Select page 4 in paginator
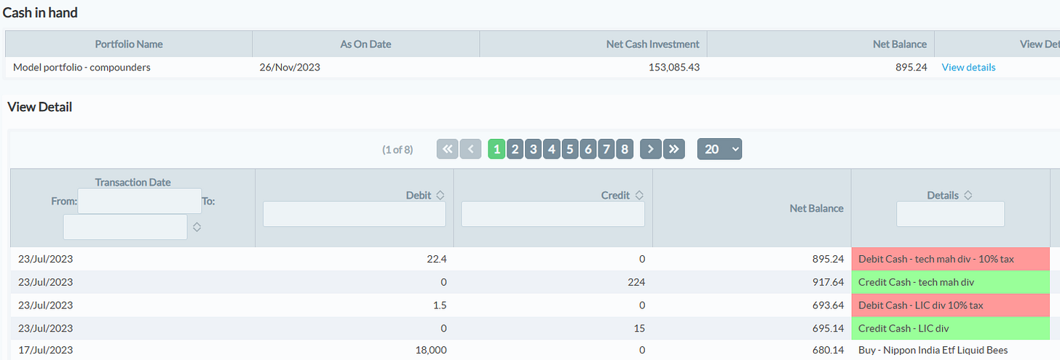 pos(551,149)
